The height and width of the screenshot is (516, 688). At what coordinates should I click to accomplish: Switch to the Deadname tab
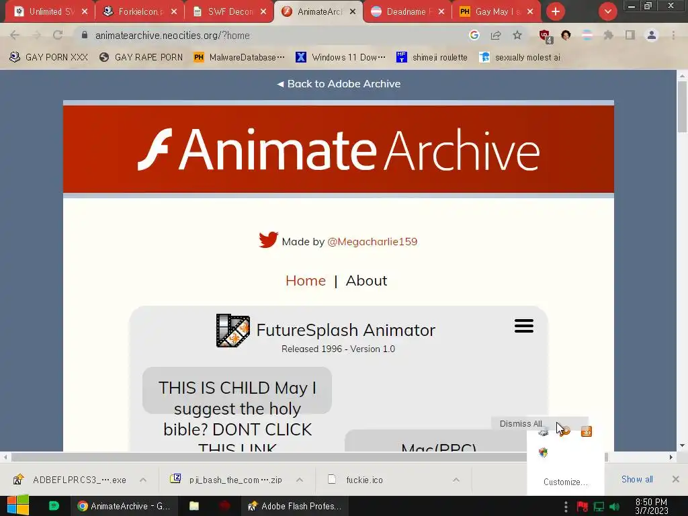click(x=406, y=11)
